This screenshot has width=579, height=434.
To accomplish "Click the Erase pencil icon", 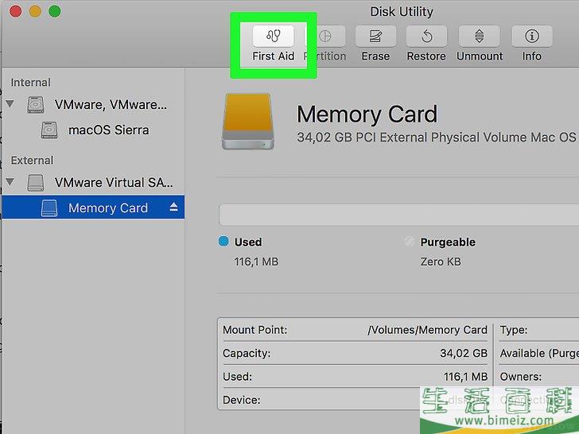I will coord(375,36).
